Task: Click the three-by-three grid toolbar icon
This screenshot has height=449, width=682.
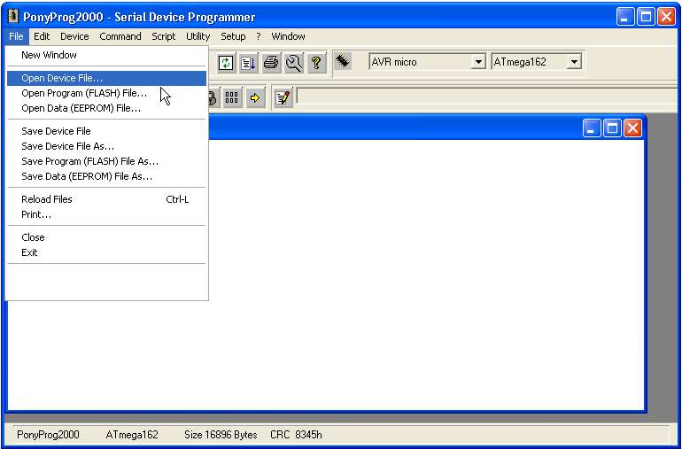Action: pyautogui.click(x=232, y=98)
